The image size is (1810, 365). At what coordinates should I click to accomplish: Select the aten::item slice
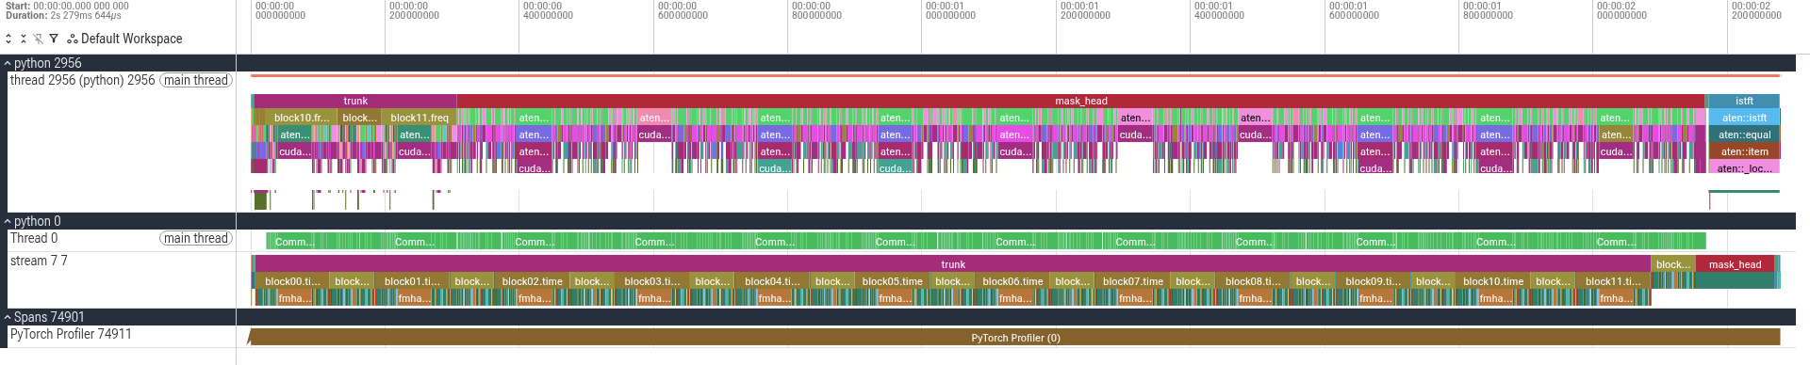click(x=1744, y=151)
